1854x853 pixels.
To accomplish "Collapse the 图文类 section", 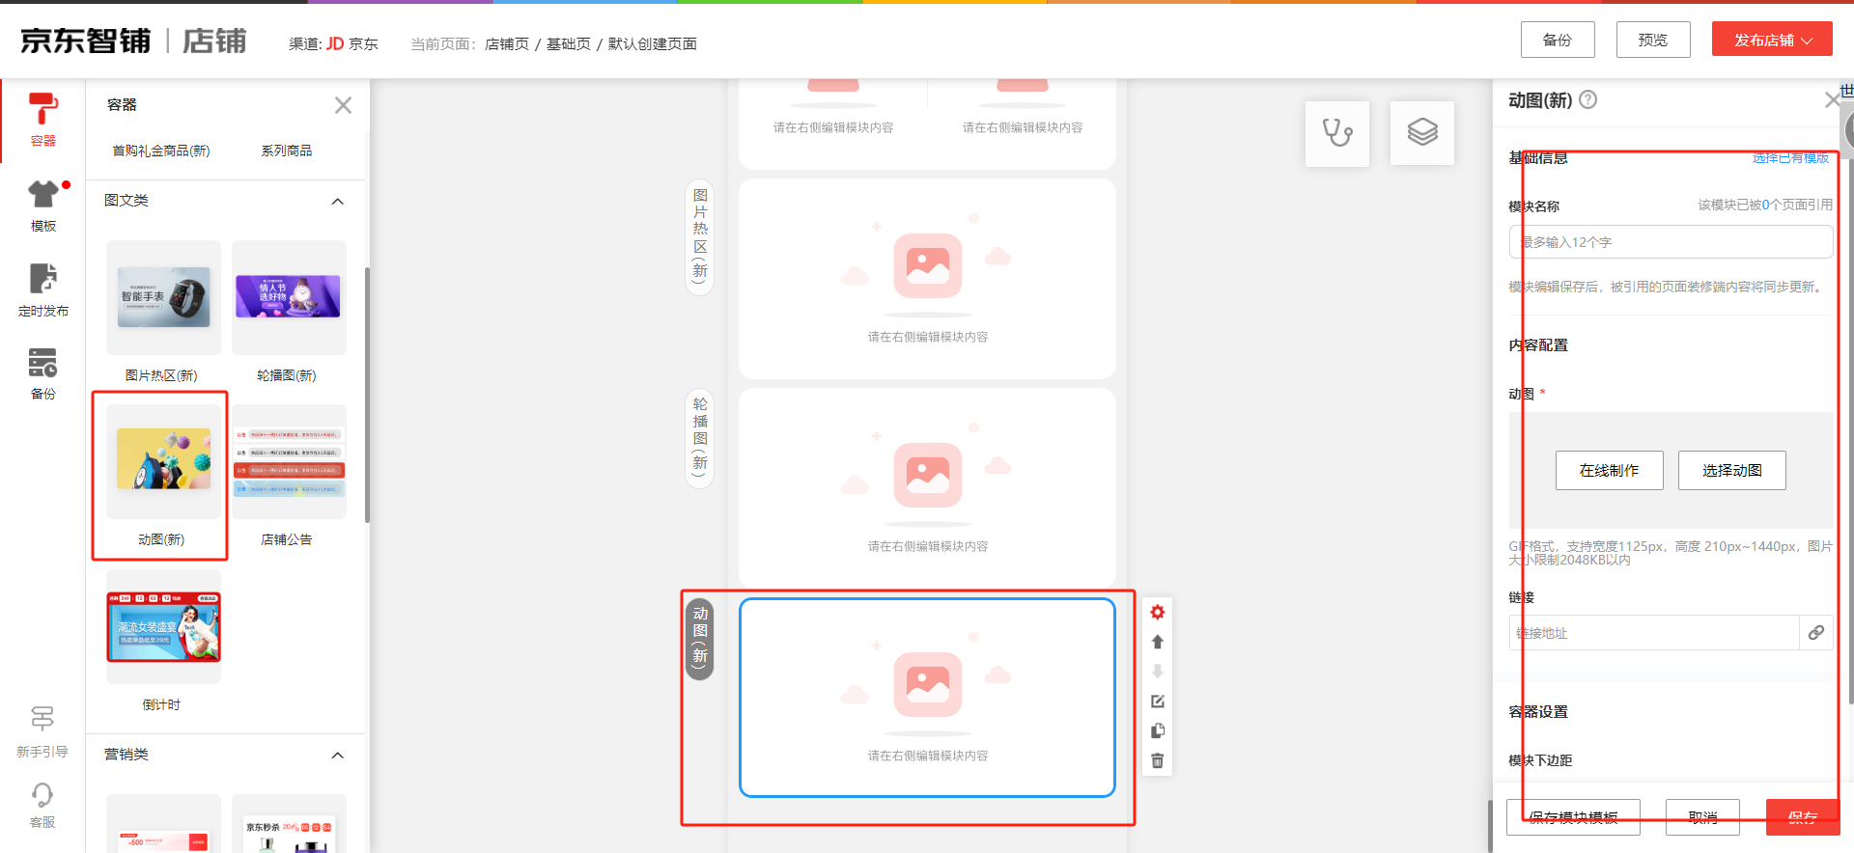I will (337, 201).
